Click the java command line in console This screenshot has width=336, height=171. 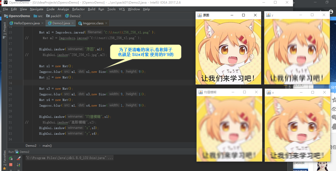[x=69, y=158]
